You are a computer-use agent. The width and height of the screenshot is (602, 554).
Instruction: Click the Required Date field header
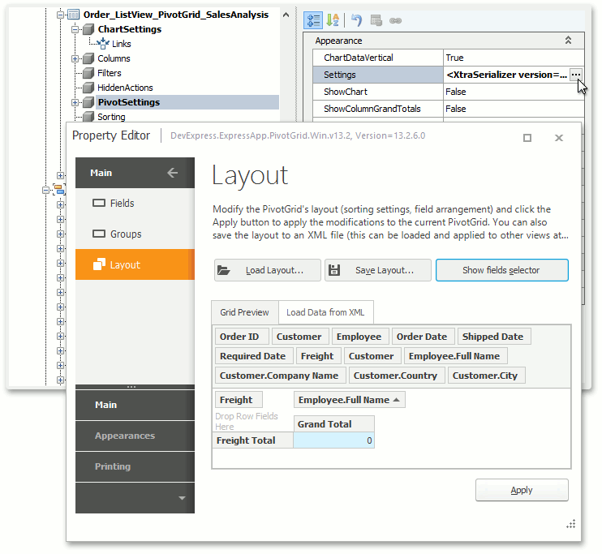tap(253, 356)
